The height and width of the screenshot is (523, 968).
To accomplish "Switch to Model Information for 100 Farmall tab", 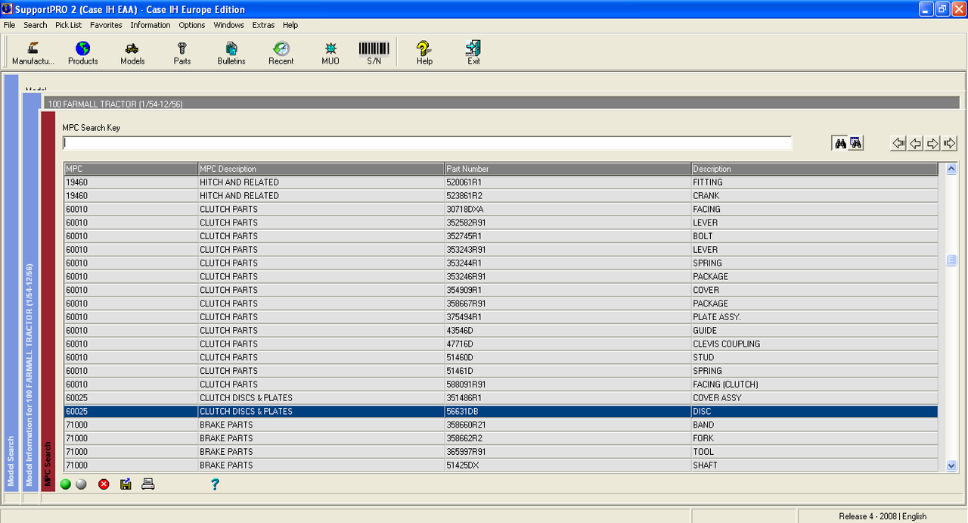I will (x=30, y=291).
